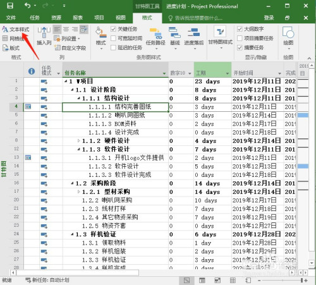Click the Save icon in title bar
The height and width of the screenshot is (285, 316).
pos(9,6)
